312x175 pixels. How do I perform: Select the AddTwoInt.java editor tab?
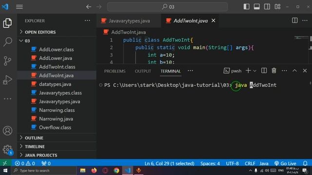[191, 20]
